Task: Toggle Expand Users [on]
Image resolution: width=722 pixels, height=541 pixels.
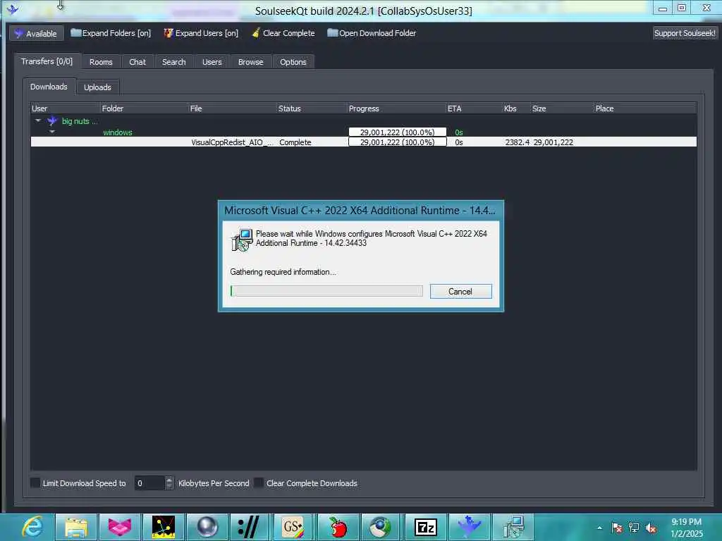Action: (x=201, y=33)
